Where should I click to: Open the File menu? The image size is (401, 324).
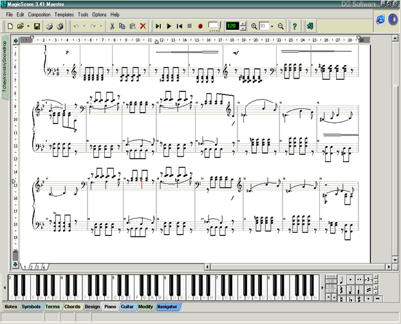(9, 15)
